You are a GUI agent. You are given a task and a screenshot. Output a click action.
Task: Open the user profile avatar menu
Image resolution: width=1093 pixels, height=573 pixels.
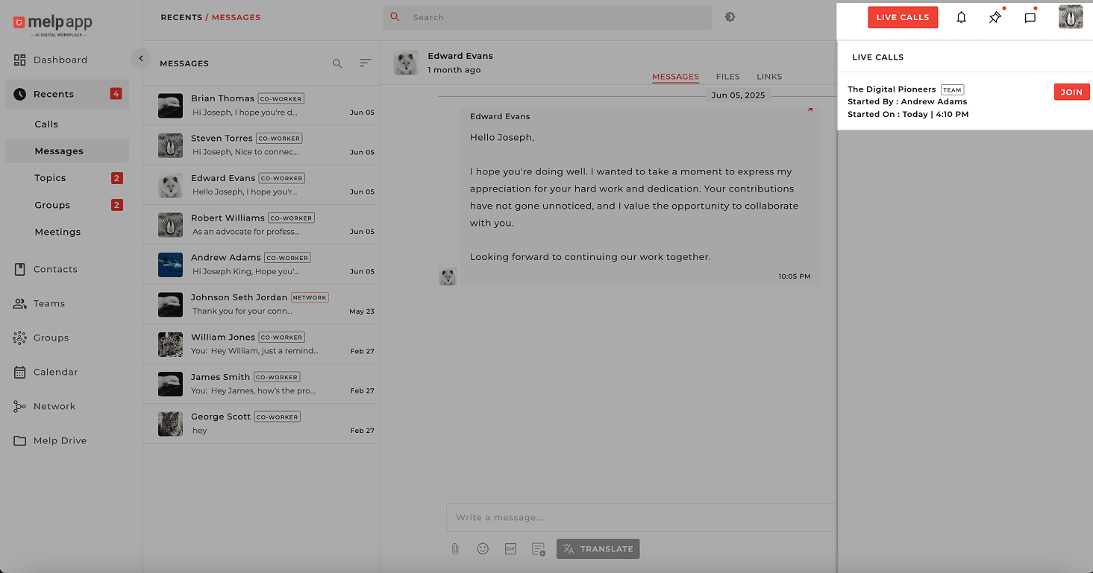[1070, 17]
